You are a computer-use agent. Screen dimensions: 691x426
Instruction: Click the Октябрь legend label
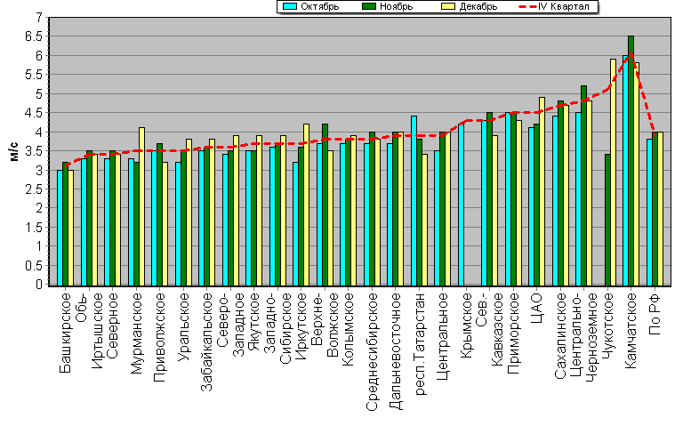319,6
